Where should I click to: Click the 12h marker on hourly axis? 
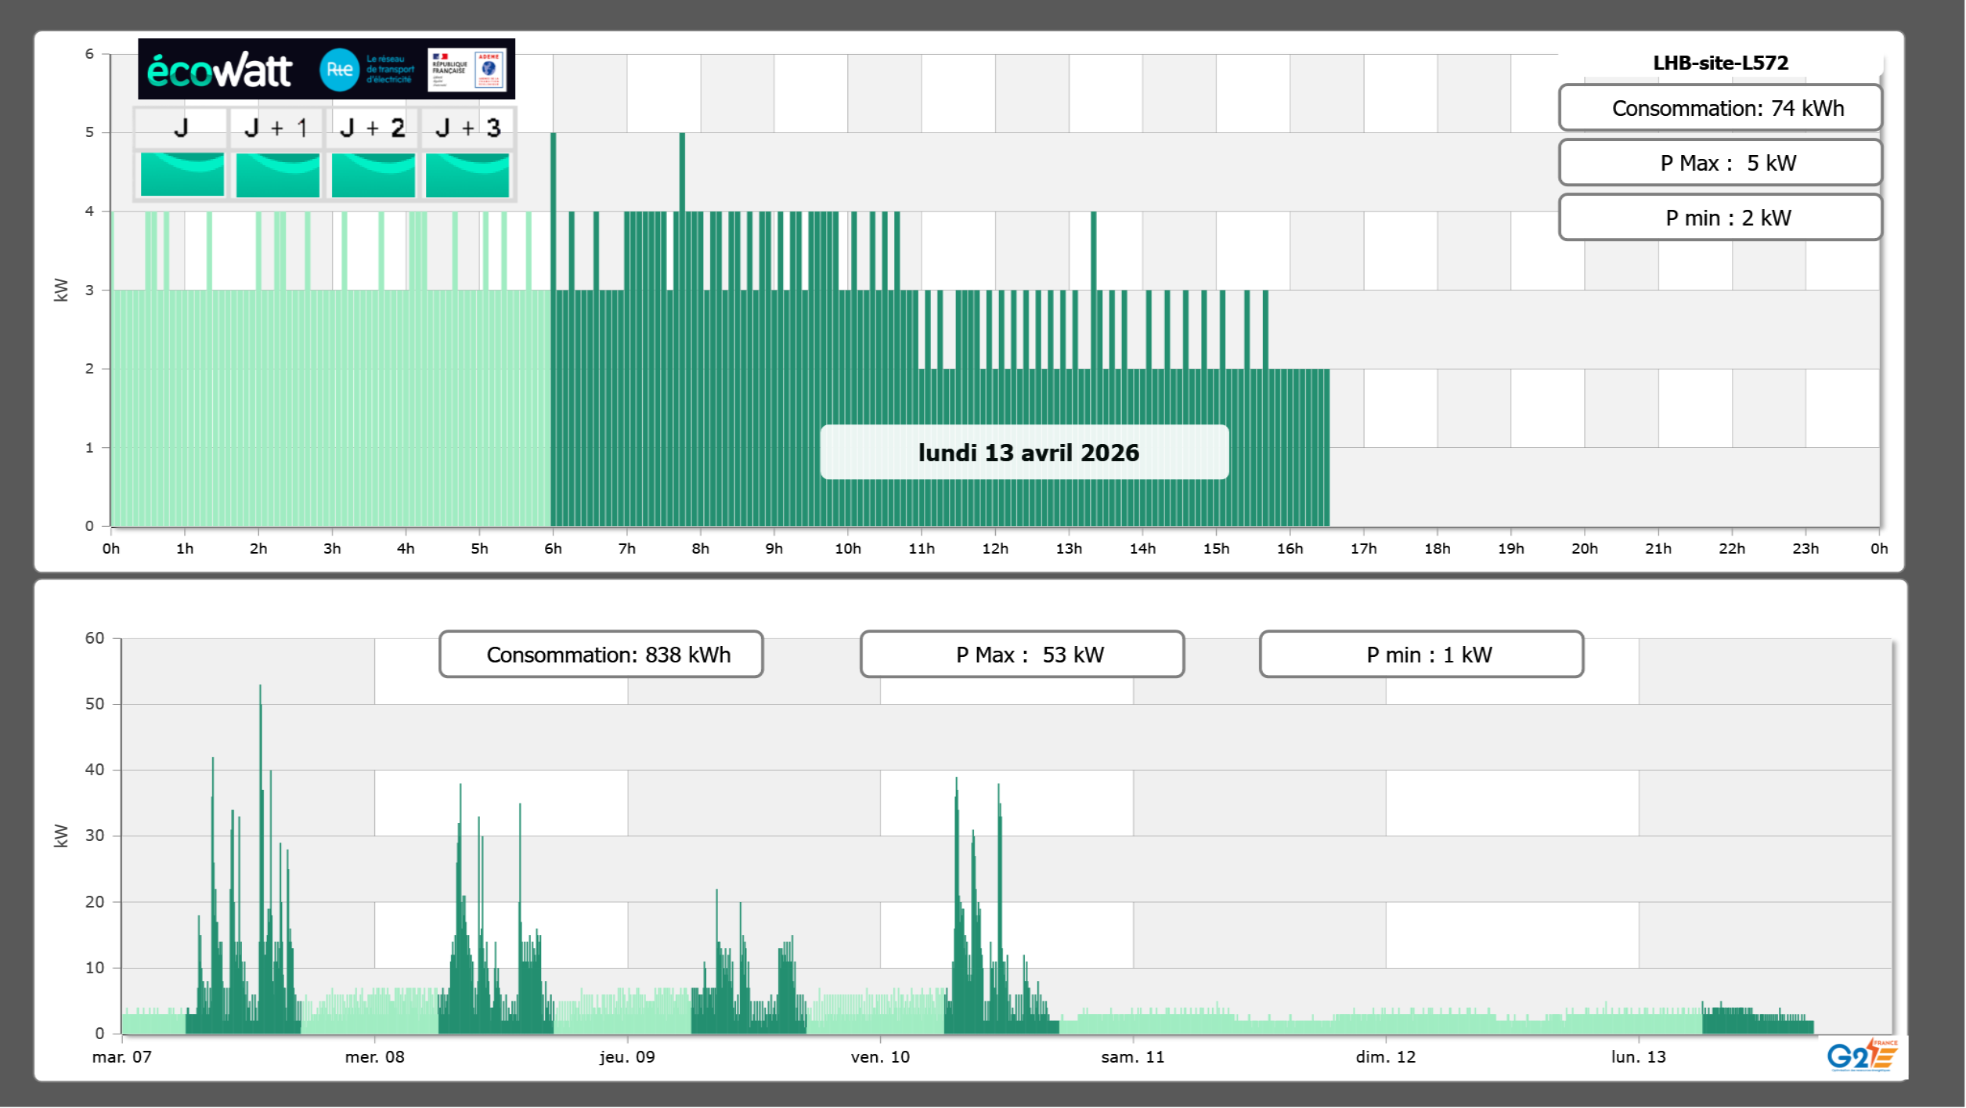995,549
